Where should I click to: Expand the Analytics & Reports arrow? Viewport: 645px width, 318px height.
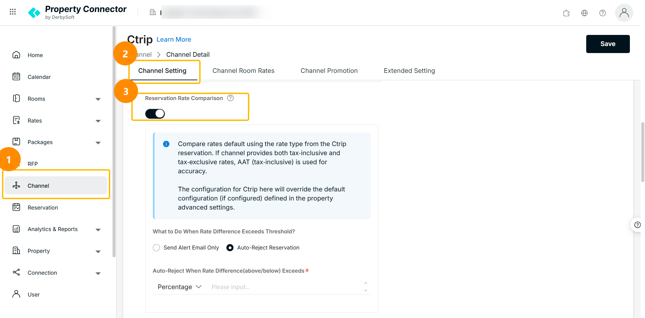click(x=98, y=230)
